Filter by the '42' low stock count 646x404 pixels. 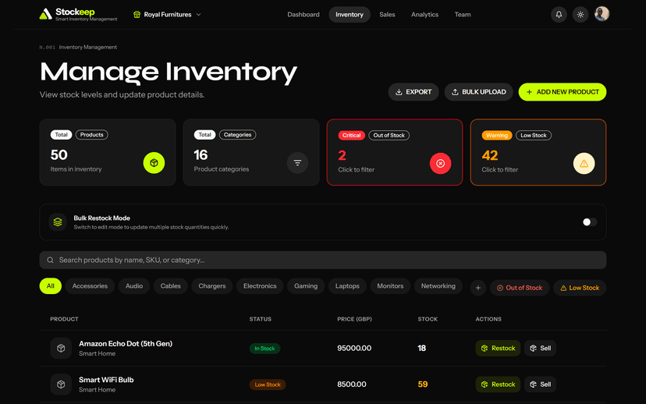coord(490,155)
